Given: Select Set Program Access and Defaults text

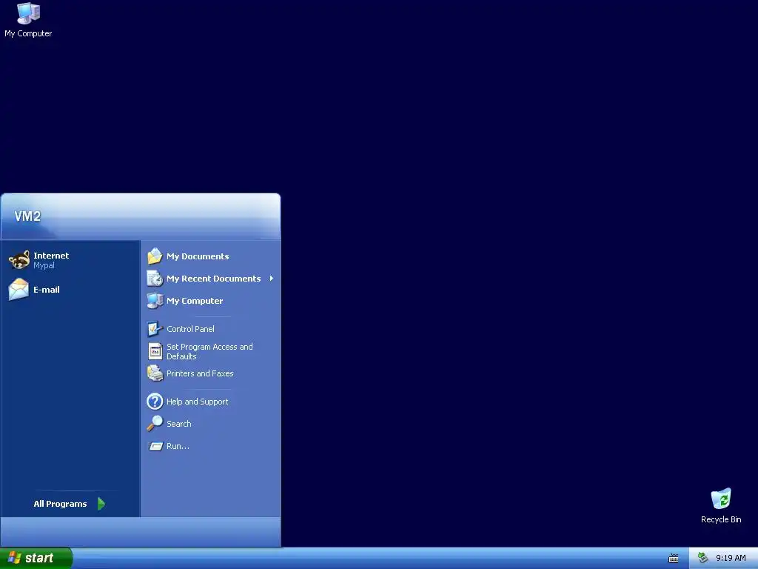Looking at the screenshot, I should pyautogui.click(x=209, y=351).
